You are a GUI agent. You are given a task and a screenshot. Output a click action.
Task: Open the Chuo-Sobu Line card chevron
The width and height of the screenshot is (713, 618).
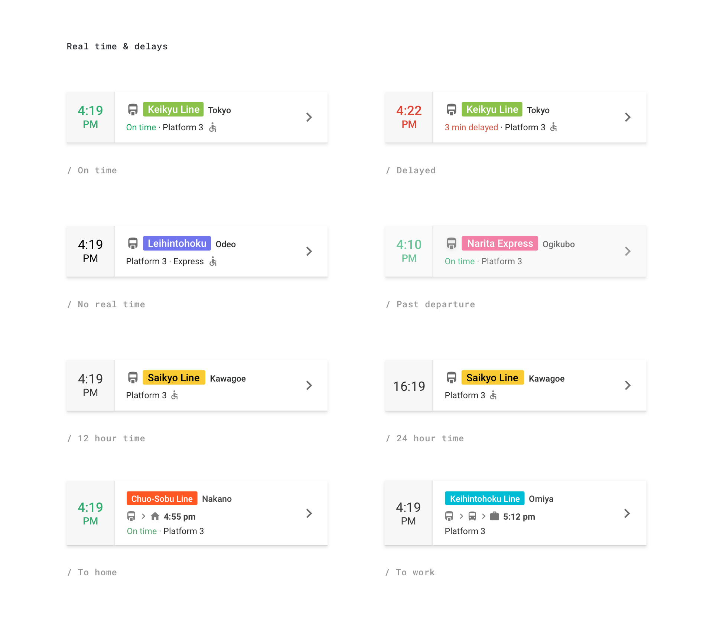tap(309, 513)
